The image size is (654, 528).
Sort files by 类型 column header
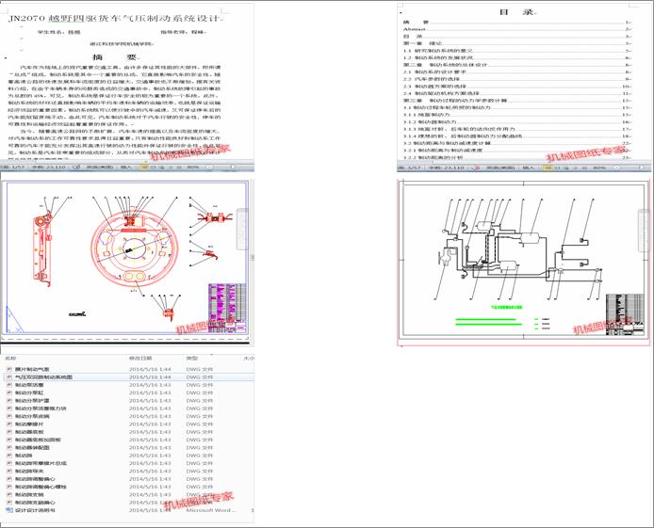[x=192, y=358]
